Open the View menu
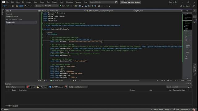Image resolution: width=198 pixels, height=111 pixels. (x=18, y=2)
